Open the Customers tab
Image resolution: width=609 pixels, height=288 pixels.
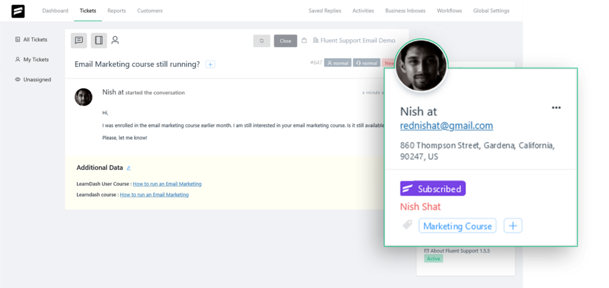(150, 11)
